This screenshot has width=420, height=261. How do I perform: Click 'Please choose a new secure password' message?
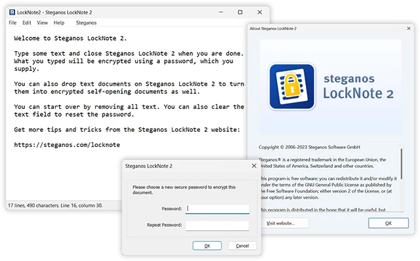point(184,190)
